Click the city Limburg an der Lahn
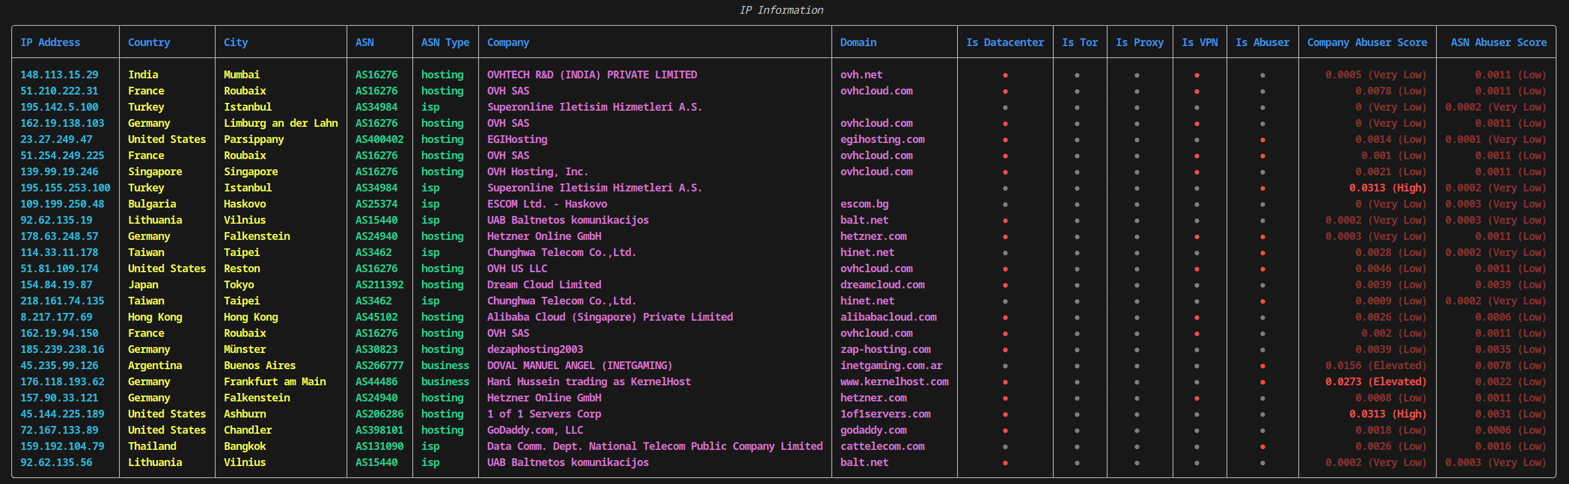Viewport: 1569px width, 484px height. (281, 123)
